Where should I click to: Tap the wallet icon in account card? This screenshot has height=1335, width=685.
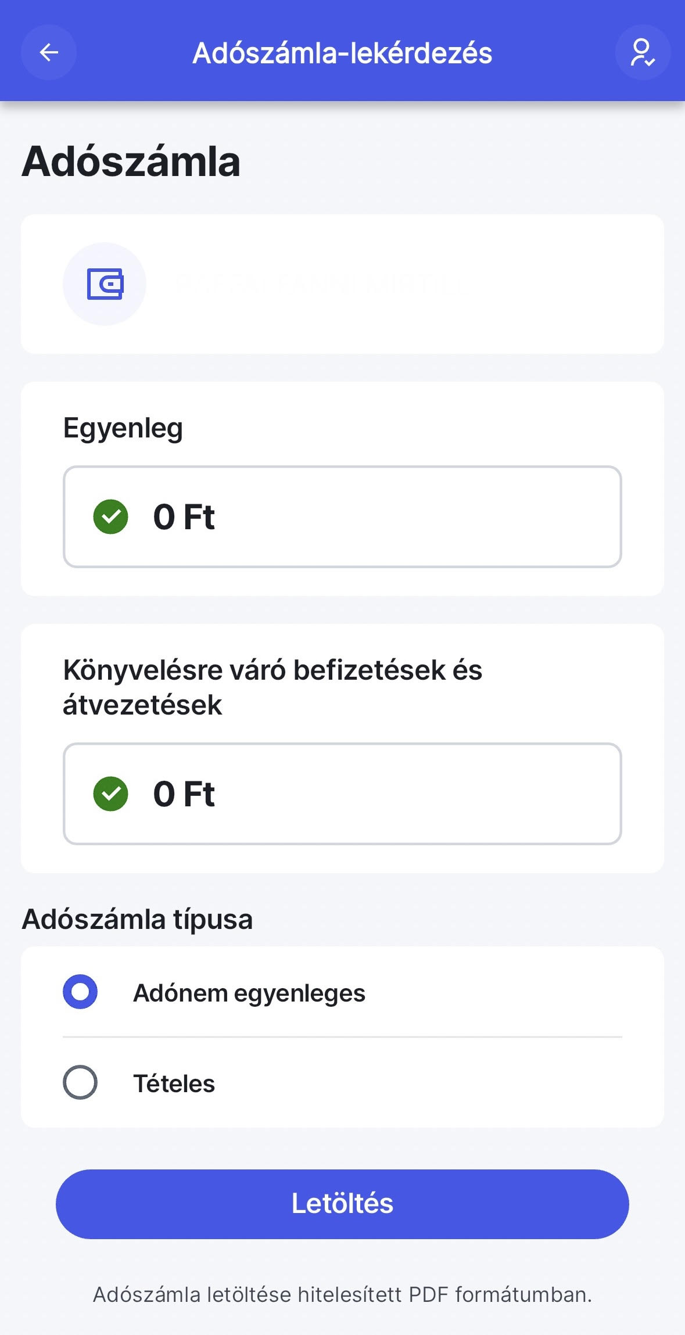click(105, 284)
